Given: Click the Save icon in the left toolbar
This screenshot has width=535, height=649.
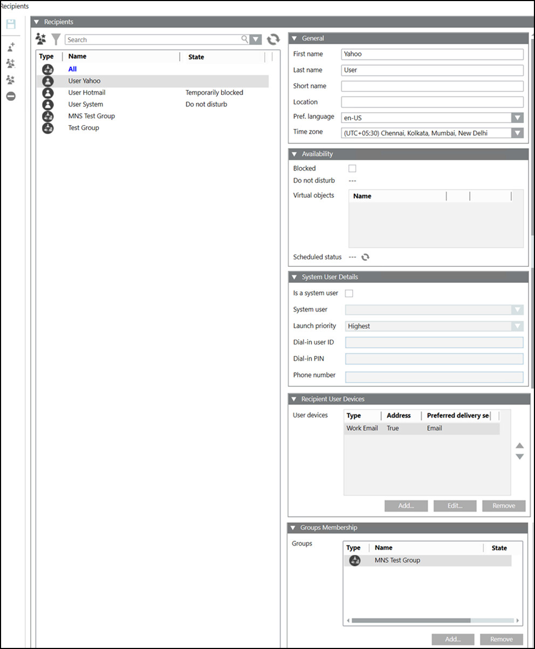Looking at the screenshot, I should point(11,24).
